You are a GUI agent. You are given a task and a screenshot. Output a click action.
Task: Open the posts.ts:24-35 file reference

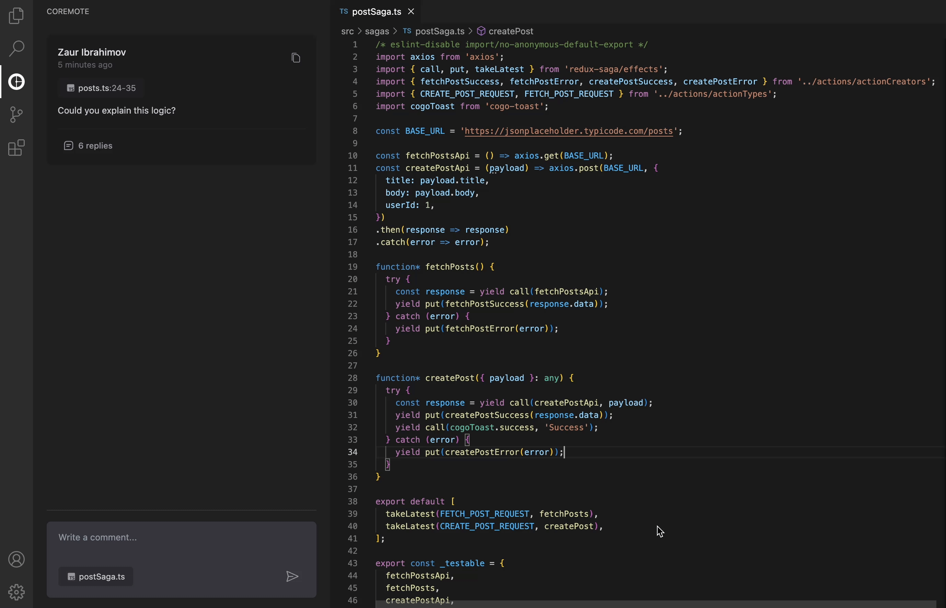[101, 88]
